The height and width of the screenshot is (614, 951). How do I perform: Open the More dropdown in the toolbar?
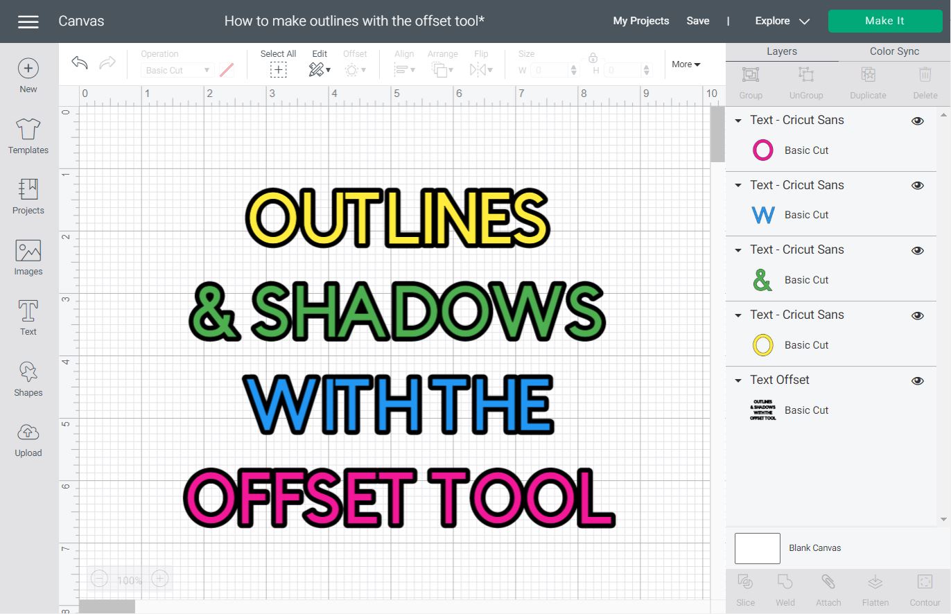(x=685, y=64)
